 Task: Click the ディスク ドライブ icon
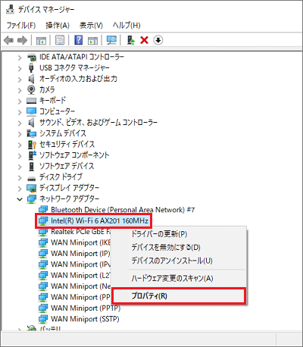coord(31,178)
